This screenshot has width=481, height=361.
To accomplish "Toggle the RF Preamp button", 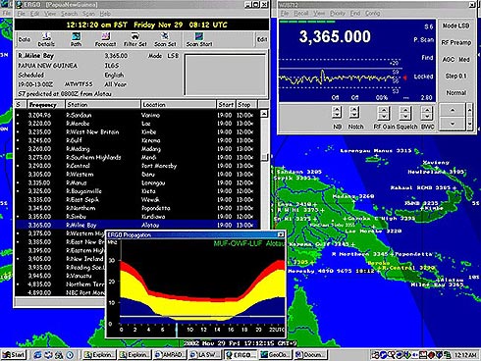I will point(455,42).
